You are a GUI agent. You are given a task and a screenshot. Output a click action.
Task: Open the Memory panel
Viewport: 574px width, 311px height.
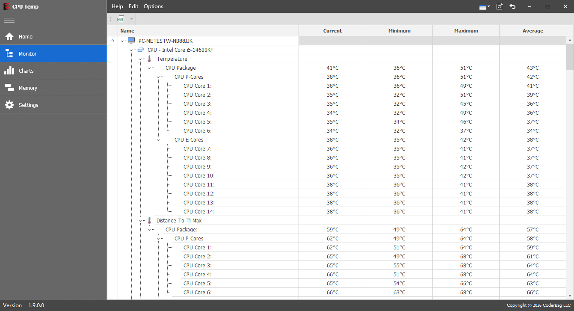(x=28, y=88)
